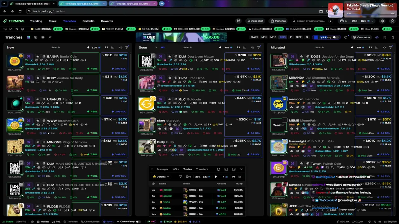Open P3 preset selector in New column
This screenshot has height=224, width=399.
coord(106,47)
